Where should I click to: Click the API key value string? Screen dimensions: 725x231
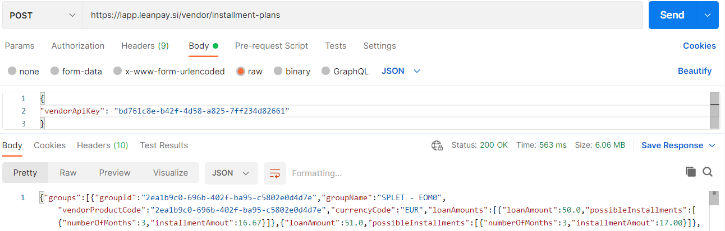201,111
